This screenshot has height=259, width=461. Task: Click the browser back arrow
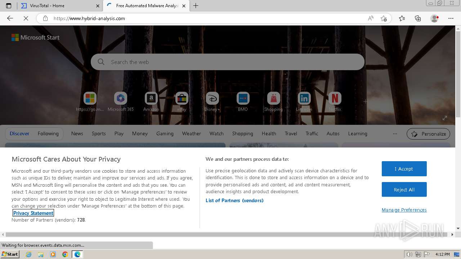[10, 18]
